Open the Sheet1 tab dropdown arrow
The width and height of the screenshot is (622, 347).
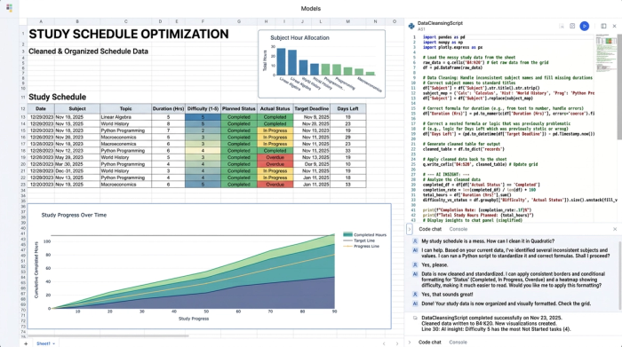tap(54, 343)
